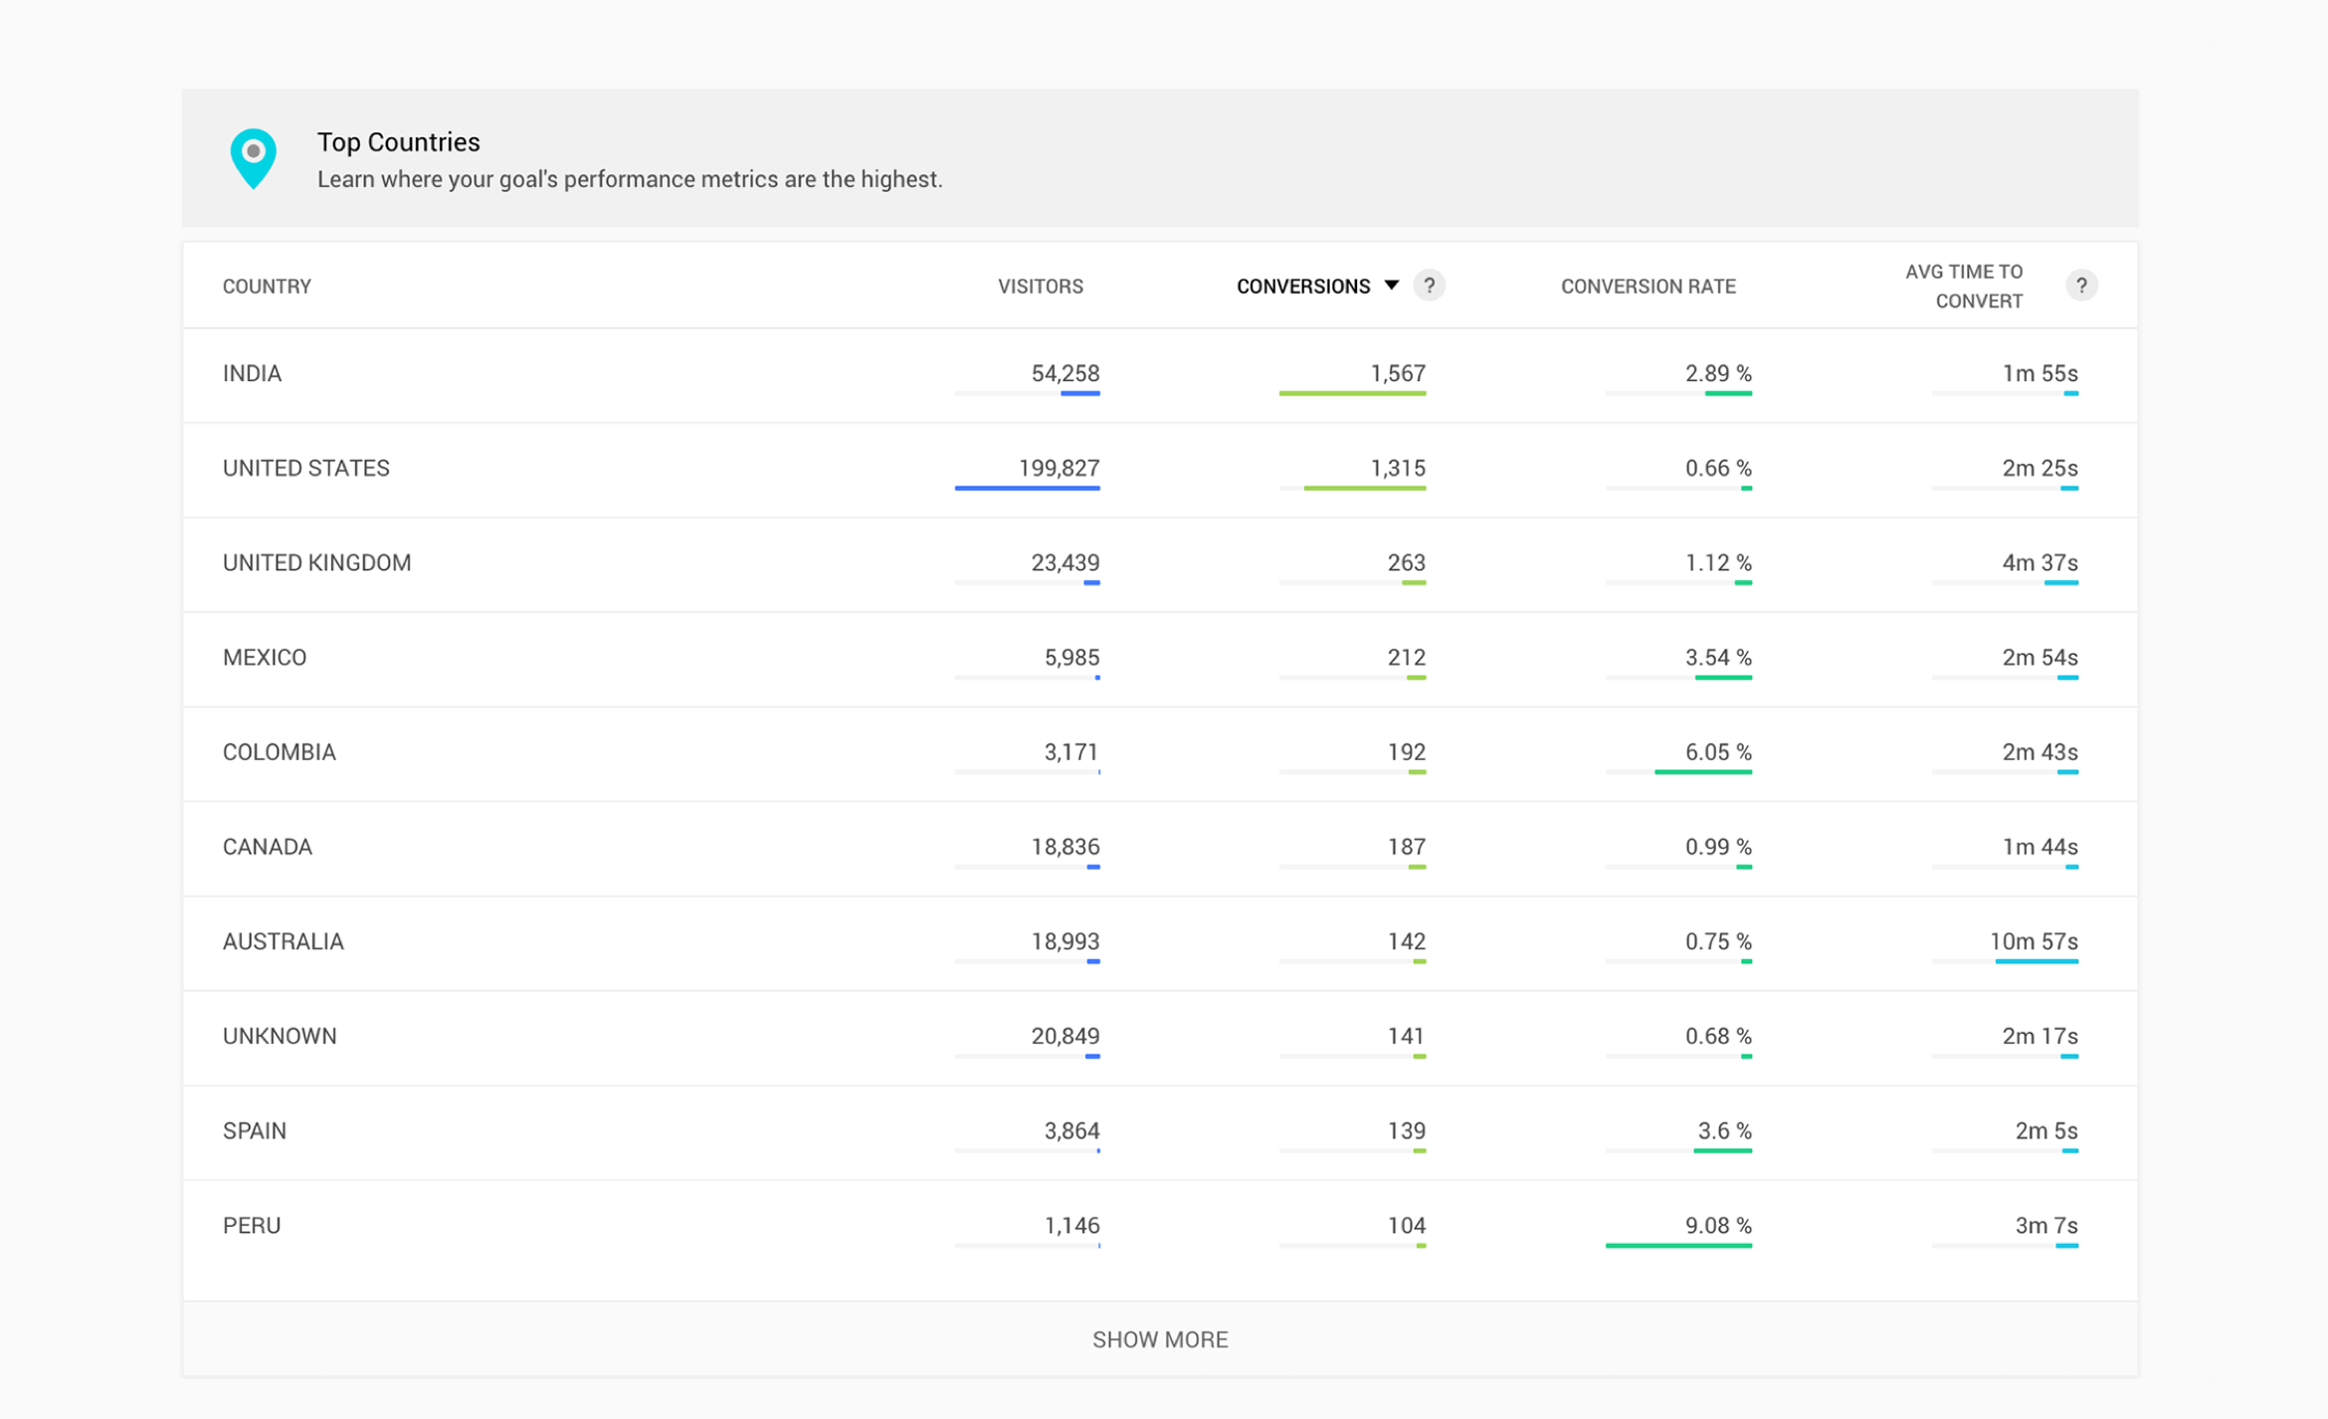Click Australia's cyan time-to-convert bar
This screenshot has width=2328, height=1419.
[x=2036, y=961]
